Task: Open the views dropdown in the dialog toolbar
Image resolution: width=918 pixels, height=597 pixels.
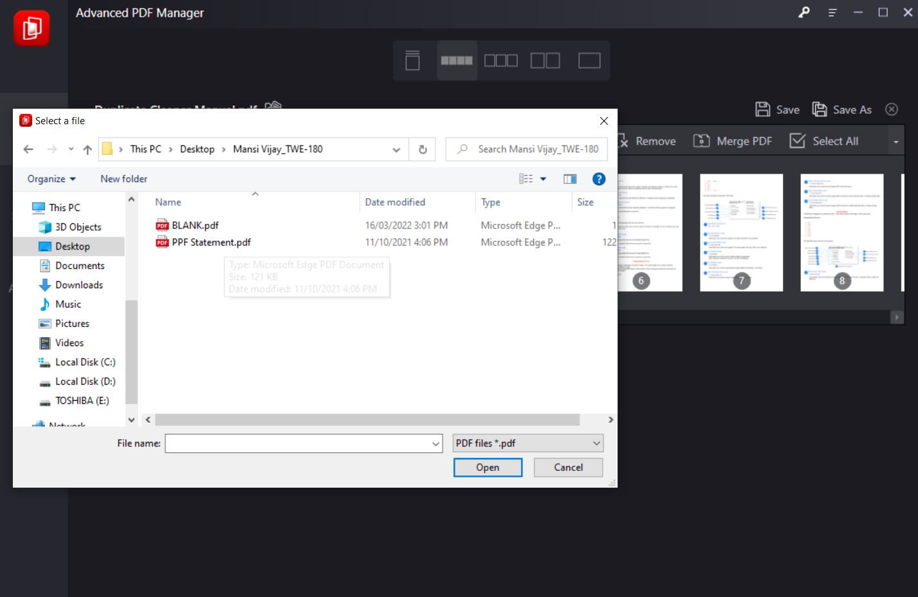Action: point(544,179)
